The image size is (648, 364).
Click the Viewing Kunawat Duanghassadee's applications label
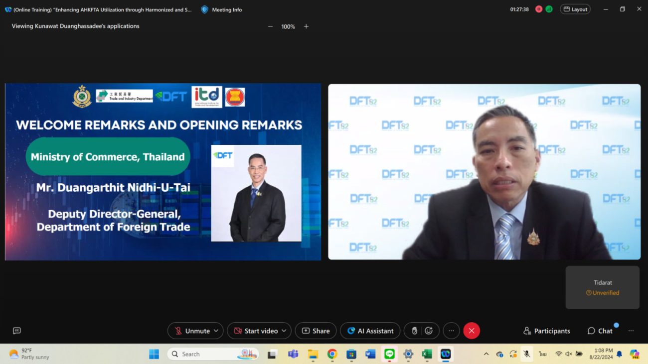76,26
